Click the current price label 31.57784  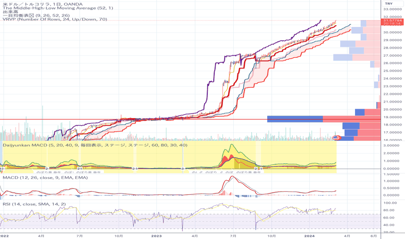tap(392, 20)
